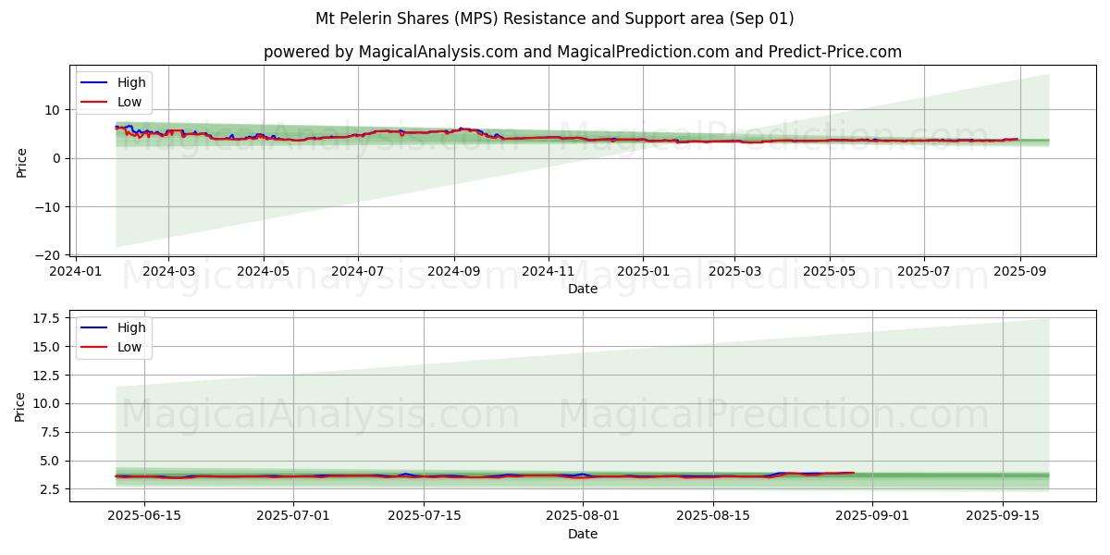Click the end of the price line in the bottom chart
This screenshot has width=1110, height=555.
pos(853,473)
